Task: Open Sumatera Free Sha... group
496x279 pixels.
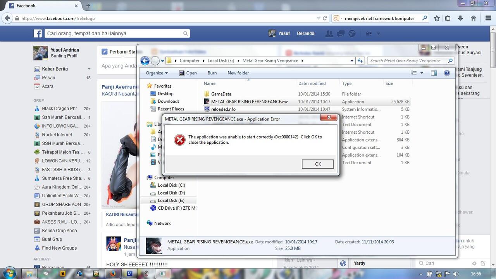Action: point(62,178)
